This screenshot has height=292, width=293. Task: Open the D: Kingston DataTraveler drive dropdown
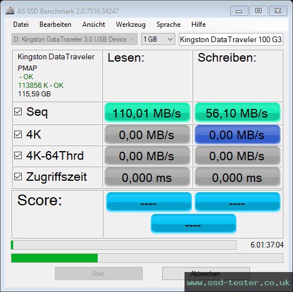coord(74,39)
